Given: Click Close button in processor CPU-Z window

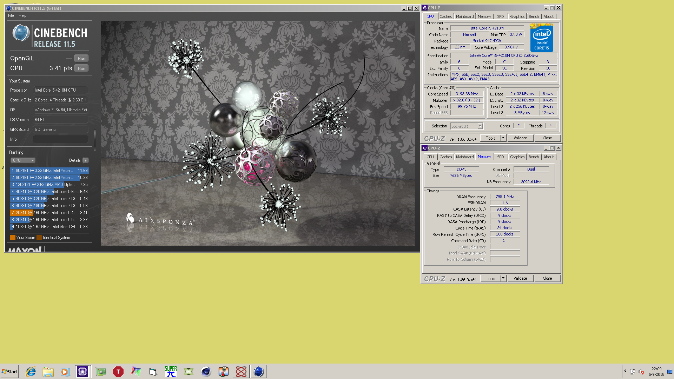Looking at the screenshot, I should 547,138.
